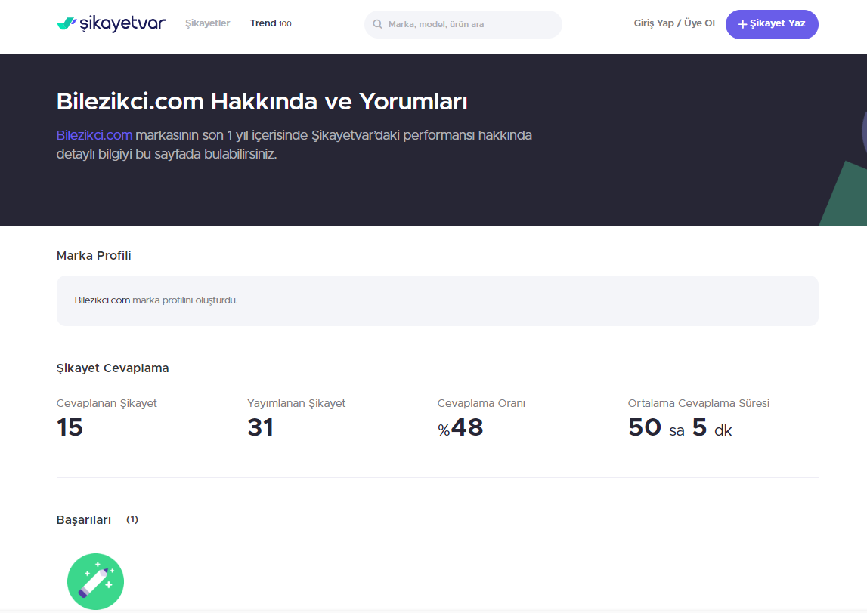The image size is (867, 613).
Task: Open Giriş Yap / Üye Ol link
Action: [674, 23]
